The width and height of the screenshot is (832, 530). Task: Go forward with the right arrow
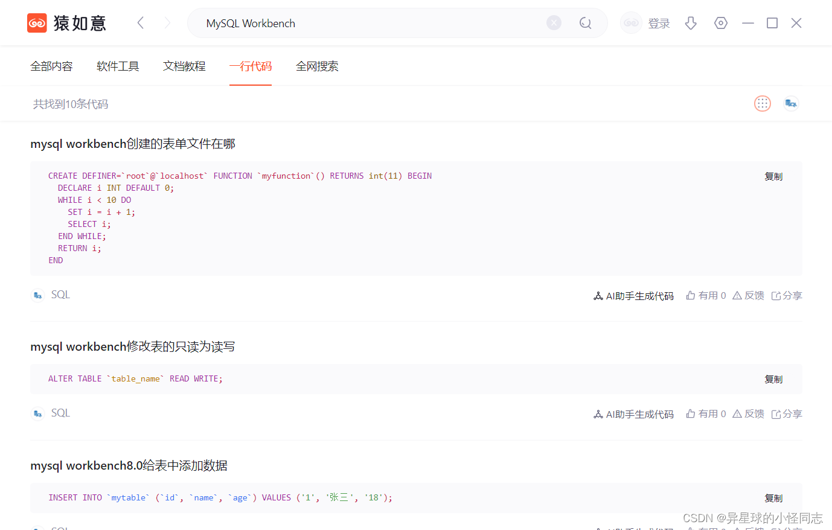point(167,23)
